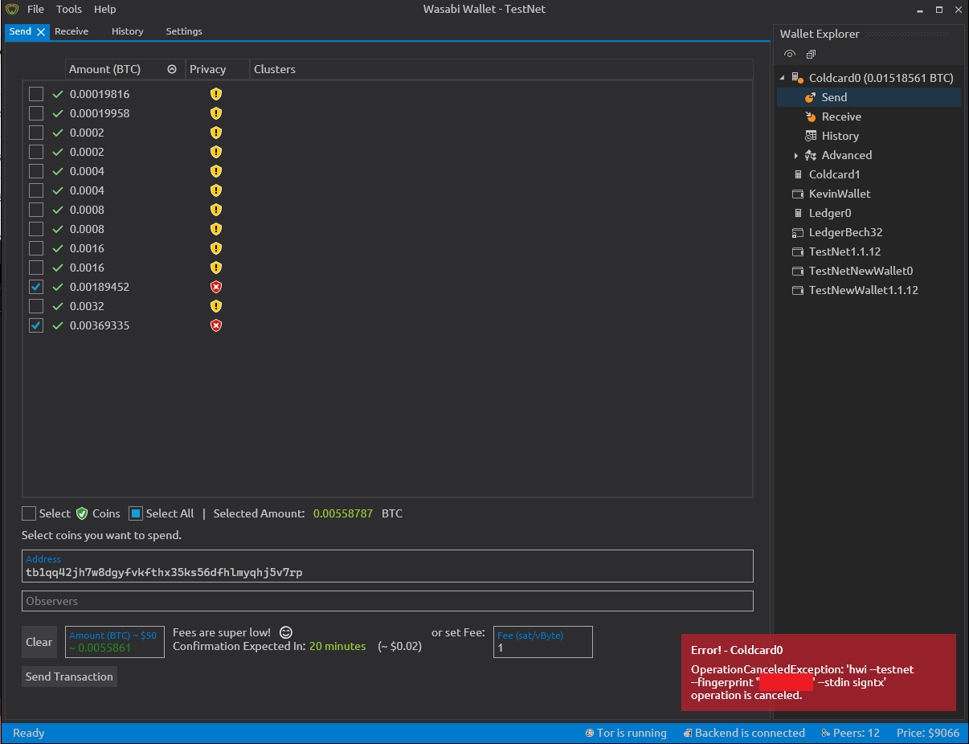Dismiss the red Coldcard0 error notification
The width and height of the screenshot is (969, 744).
pos(819,672)
